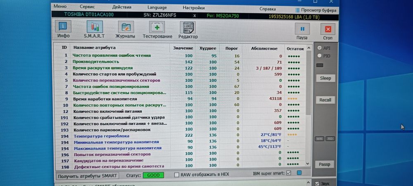This screenshot has width=413, height=186.
Task: Open the Справка menu
Action: (268, 9)
